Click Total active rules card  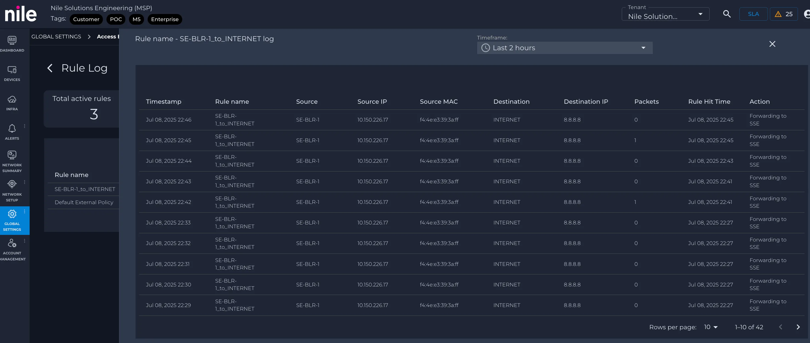click(81, 109)
